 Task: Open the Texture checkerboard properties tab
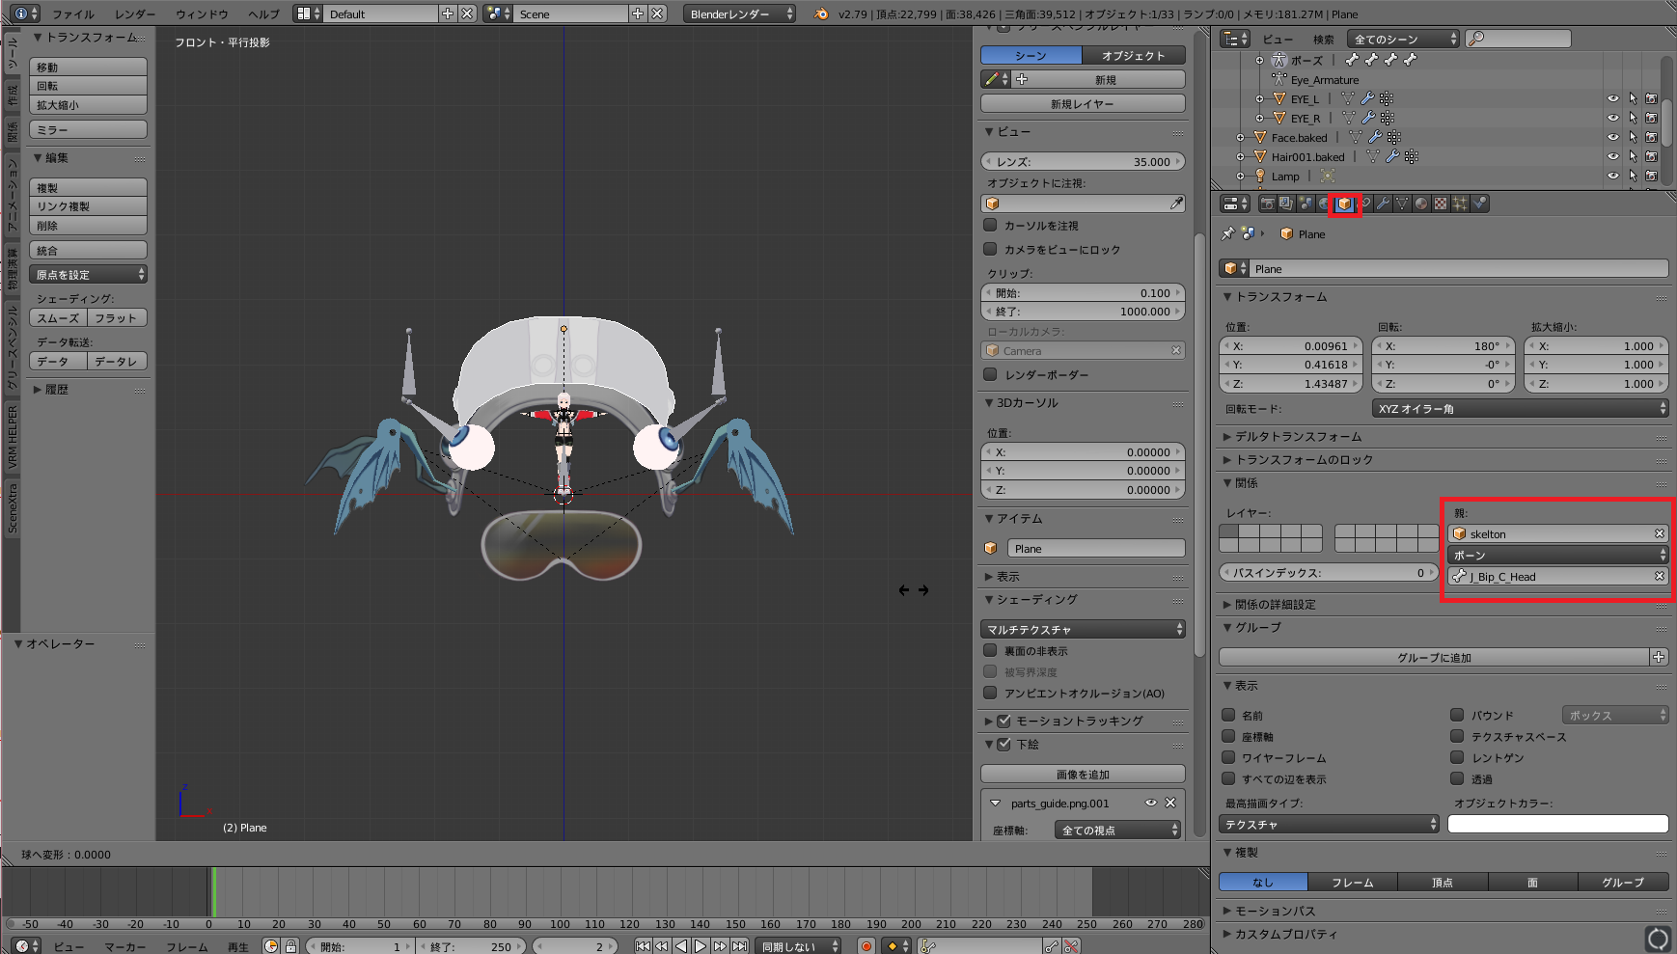click(1441, 204)
